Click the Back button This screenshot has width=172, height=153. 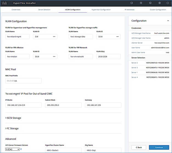139,148
